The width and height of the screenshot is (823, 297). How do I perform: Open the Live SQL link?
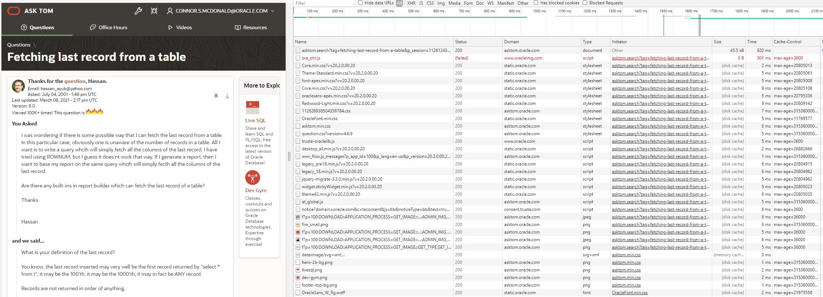[255, 120]
